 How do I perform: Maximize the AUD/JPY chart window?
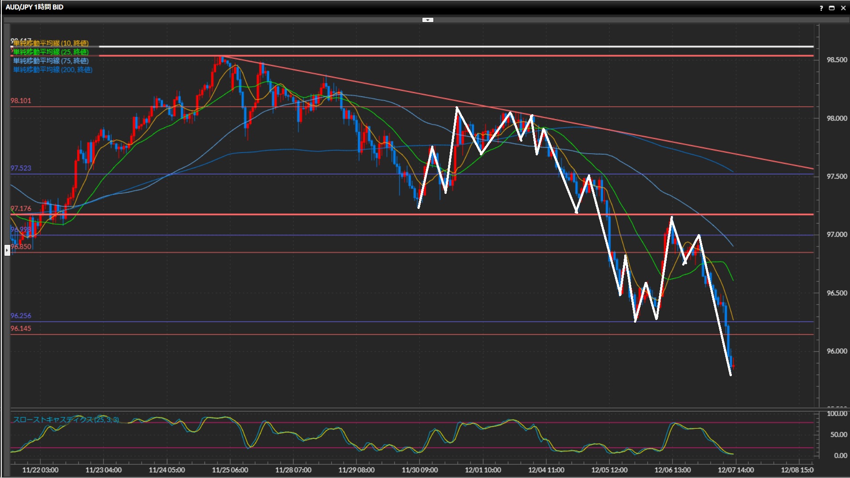(832, 8)
